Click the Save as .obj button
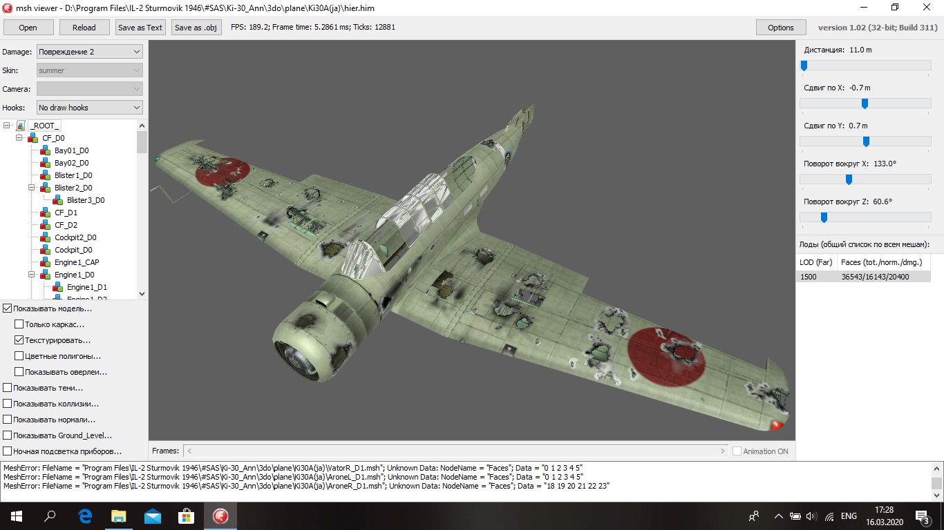This screenshot has width=944, height=530. tap(197, 28)
